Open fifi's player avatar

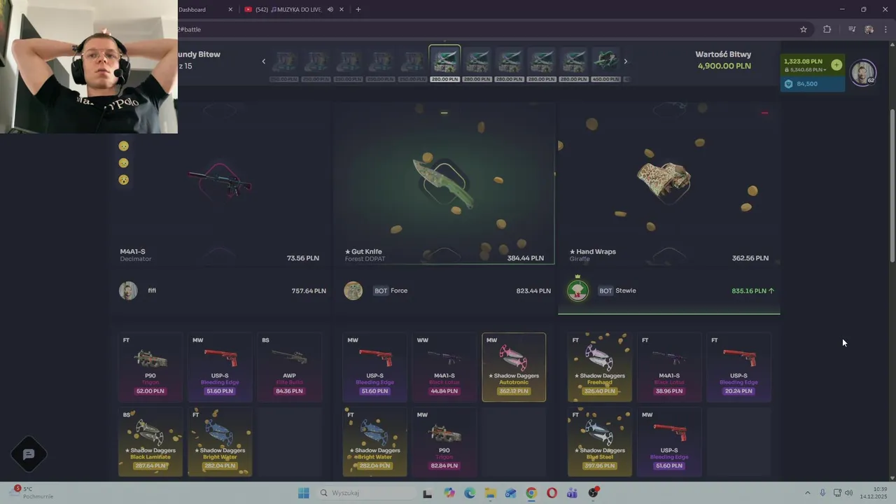128,290
